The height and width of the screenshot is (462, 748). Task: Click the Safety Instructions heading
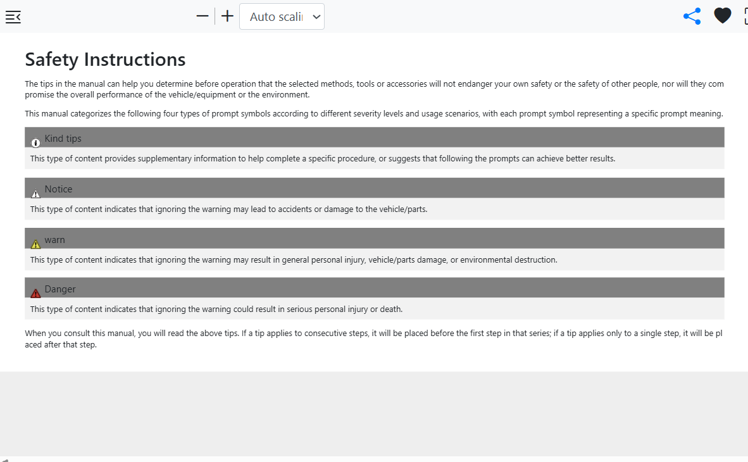(105, 59)
